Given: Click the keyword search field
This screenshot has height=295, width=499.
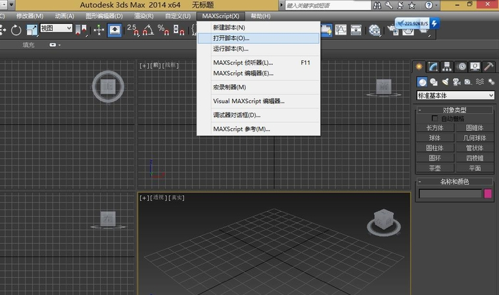Looking at the screenshot, I should [328, 5].
